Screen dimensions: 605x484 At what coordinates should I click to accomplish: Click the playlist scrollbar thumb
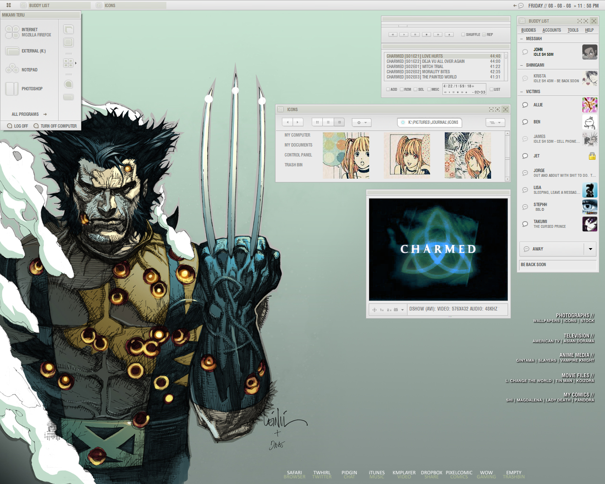click(506, 56)
